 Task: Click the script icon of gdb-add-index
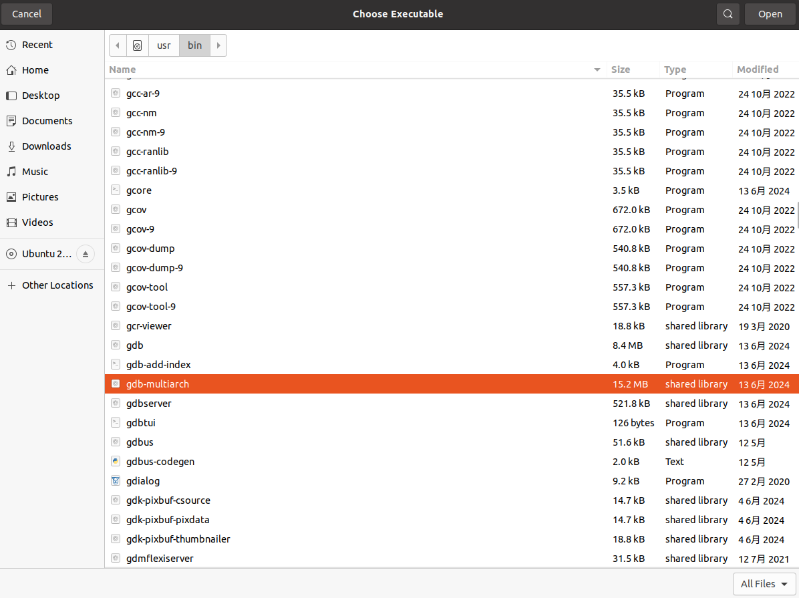116,365
